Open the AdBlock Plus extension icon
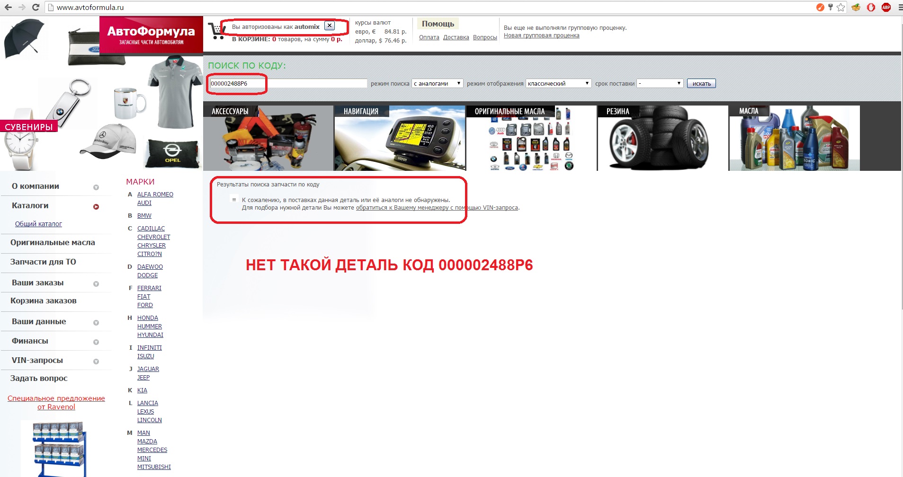Image resolution: width=903 pixels, height=477 pixels. [886, 7]
